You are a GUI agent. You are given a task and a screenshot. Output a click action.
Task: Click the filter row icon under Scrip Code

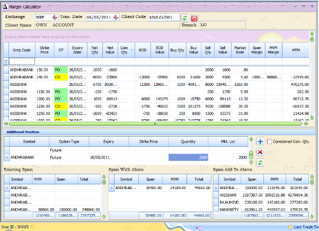(x=6, y=61)
